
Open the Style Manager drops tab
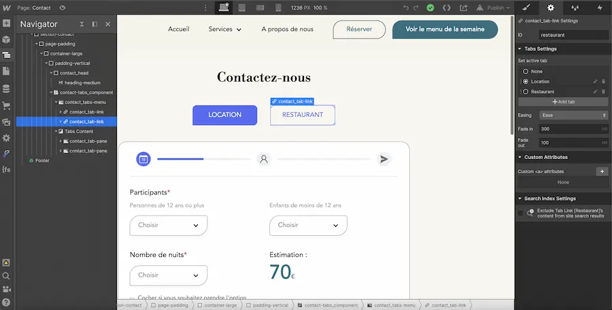[575, 7]
